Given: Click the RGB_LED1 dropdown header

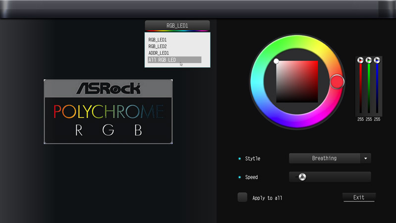Looking at the screenshot, I should coord(177,26).
